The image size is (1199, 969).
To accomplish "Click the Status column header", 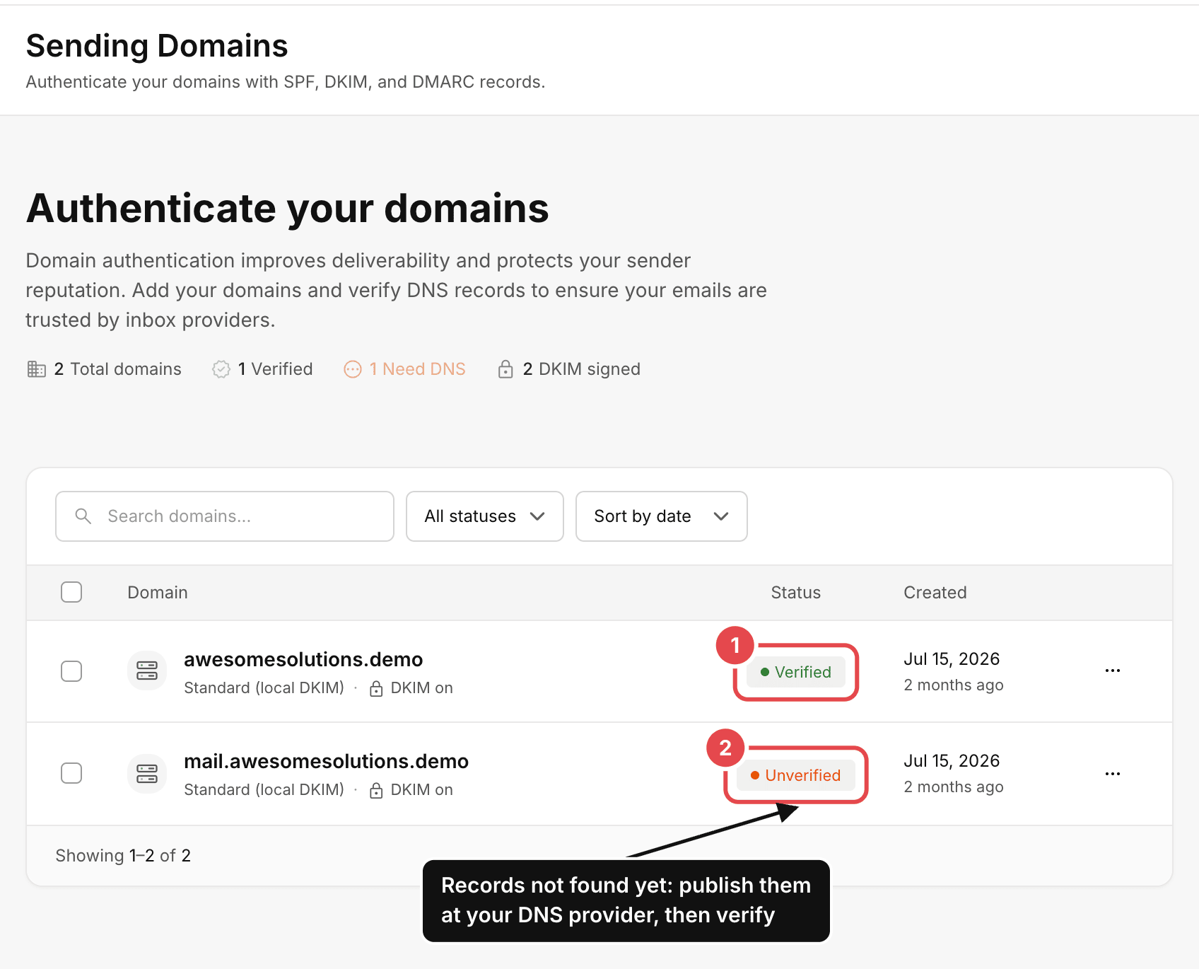I will pos(796,593).
